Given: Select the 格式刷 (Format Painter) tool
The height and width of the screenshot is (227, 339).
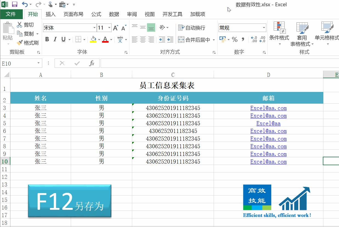Looking at the screenshot, I should (28, 43).
